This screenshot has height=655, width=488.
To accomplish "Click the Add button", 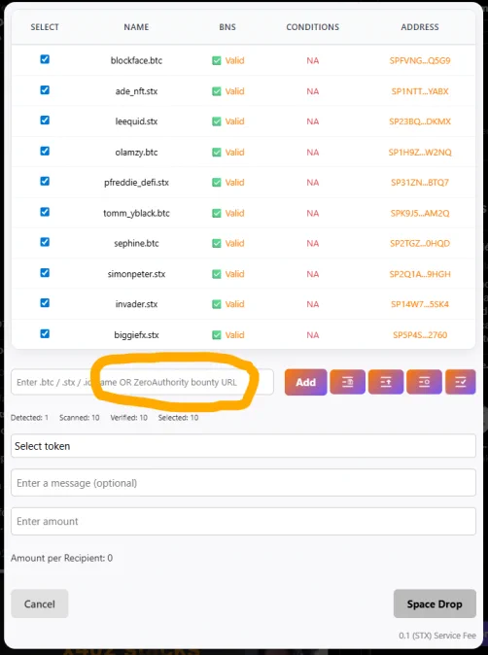I will click(x=306, y=382).
